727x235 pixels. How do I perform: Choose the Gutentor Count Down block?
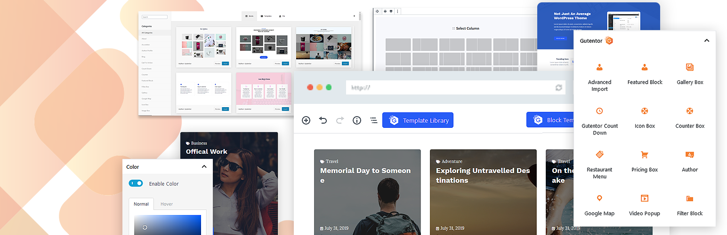(599, 111)
